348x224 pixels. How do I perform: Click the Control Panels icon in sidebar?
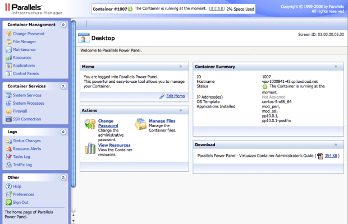pos(8,73)
